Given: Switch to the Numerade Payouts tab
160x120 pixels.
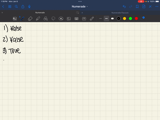Looking at the screenshot, I should [120, 13].
